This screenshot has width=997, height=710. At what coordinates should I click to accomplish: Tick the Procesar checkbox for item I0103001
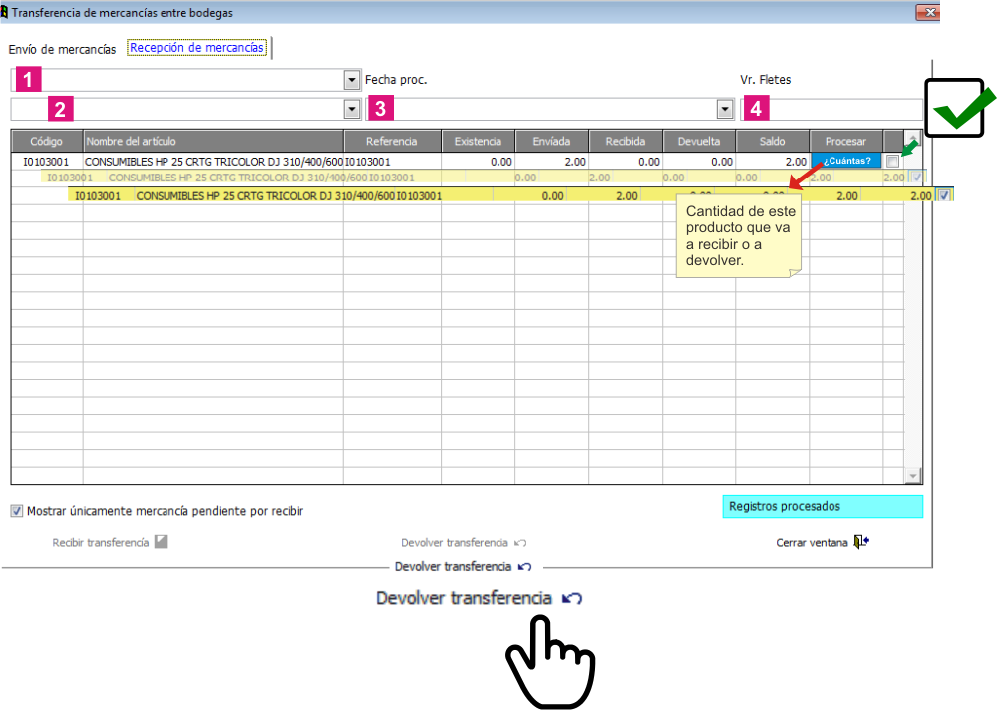893,161
